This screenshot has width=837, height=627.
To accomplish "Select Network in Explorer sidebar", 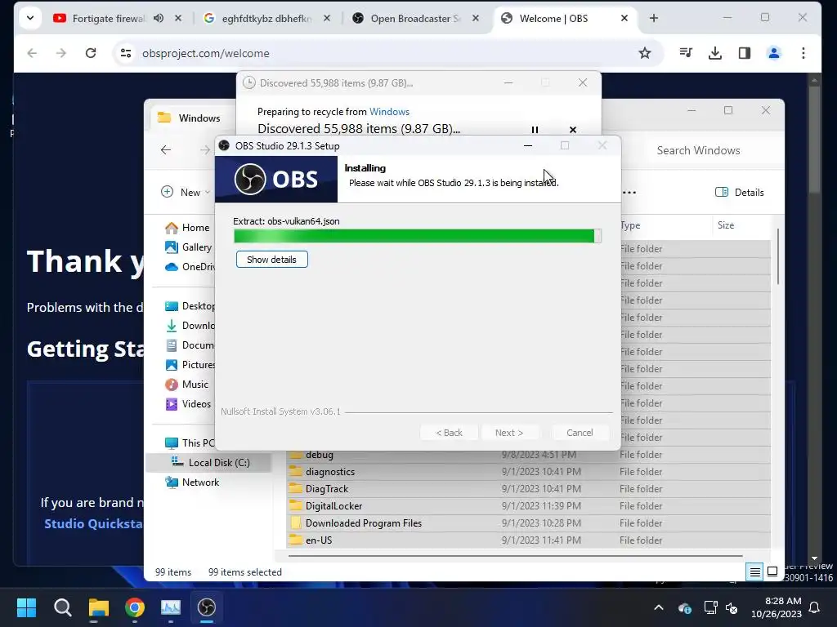I will [x=192, y=482].
